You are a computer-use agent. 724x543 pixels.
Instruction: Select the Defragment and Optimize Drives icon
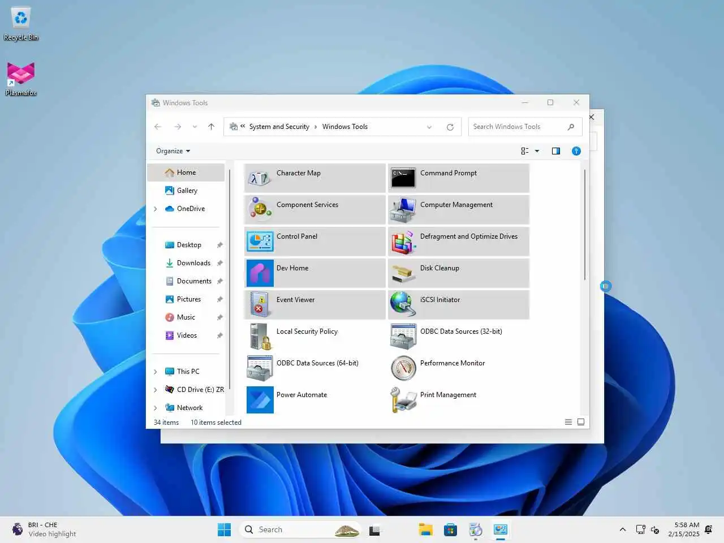pos(403,242)
